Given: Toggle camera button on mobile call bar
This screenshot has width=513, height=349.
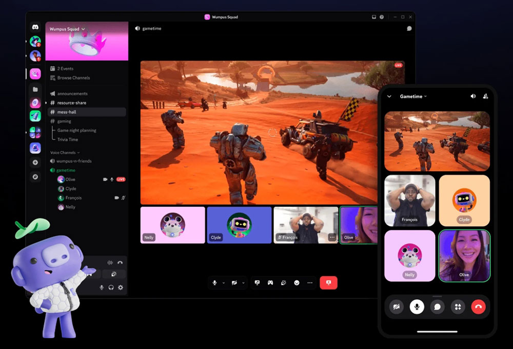Looking at the screenshot, I should coord(397,307).
